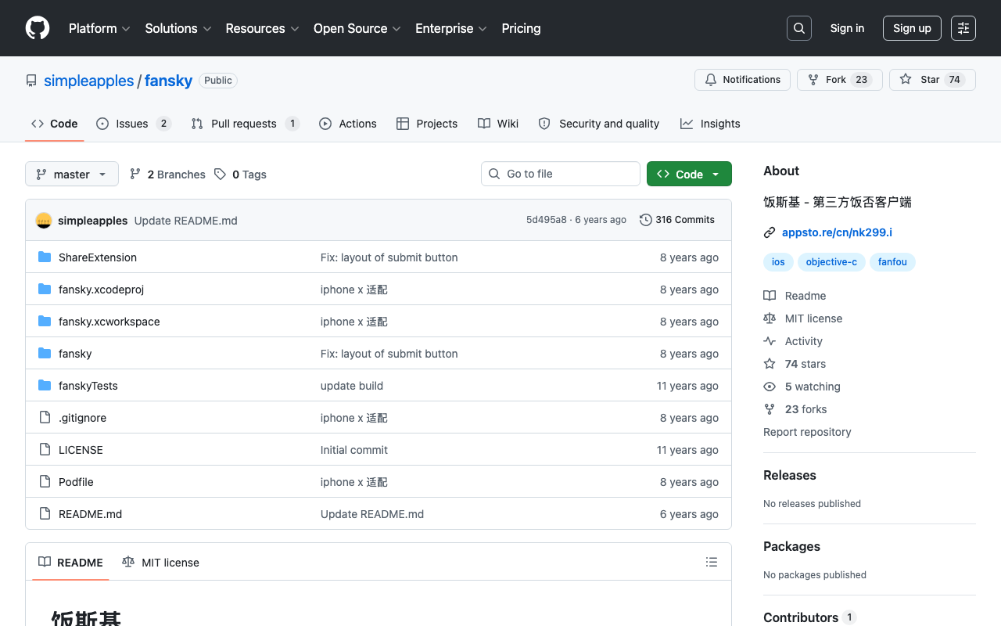Select the README tab in file viewer
The width and height of the screenshot is (1001, 626).
point(70,563)
